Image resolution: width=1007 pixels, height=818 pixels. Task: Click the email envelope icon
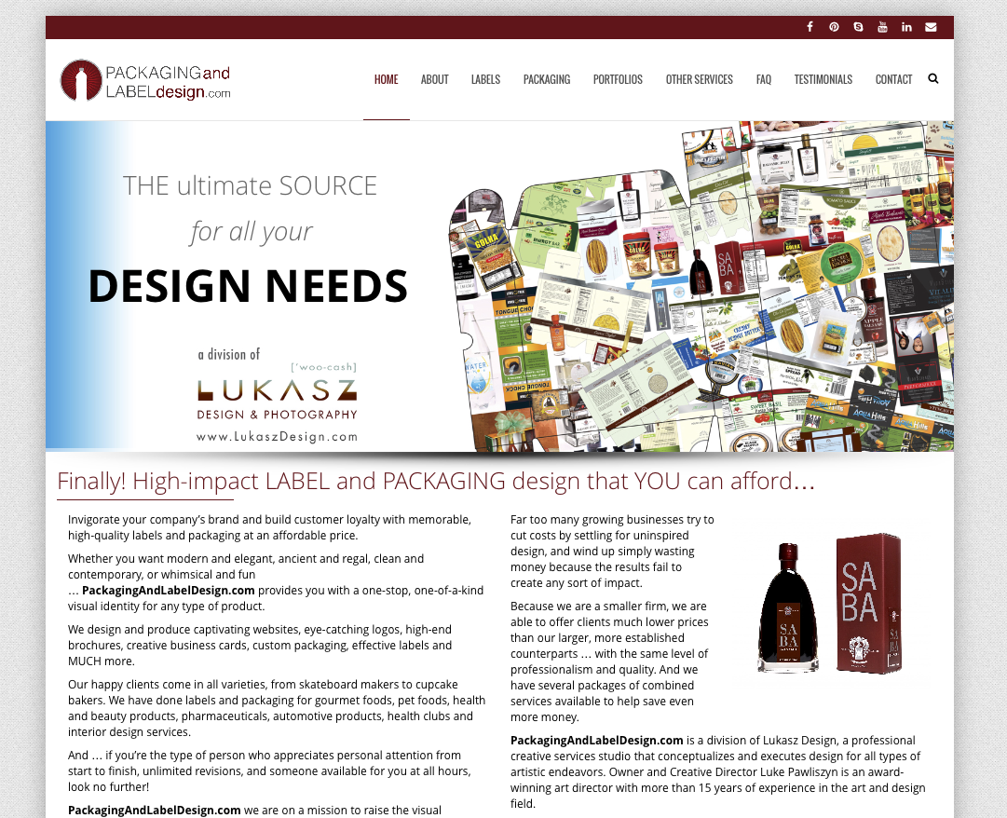(931, 27)
